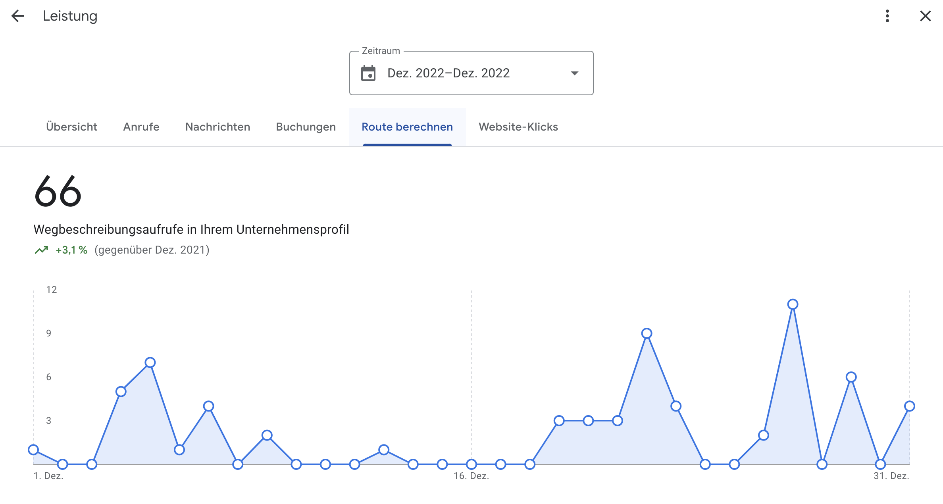Select the Buchungen tab

pos(306,127)
